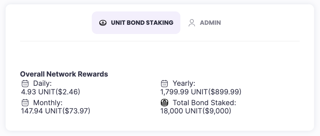Click the calendar icon beside Daily
This screenshot has height=136, width=320.
(x=25, y=84)
